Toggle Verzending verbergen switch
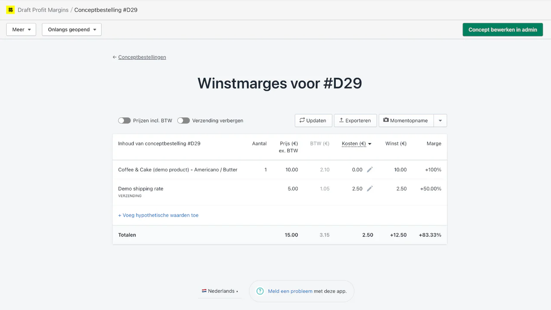551x310 pixels. pyautogui.click(x=183, y=121)
